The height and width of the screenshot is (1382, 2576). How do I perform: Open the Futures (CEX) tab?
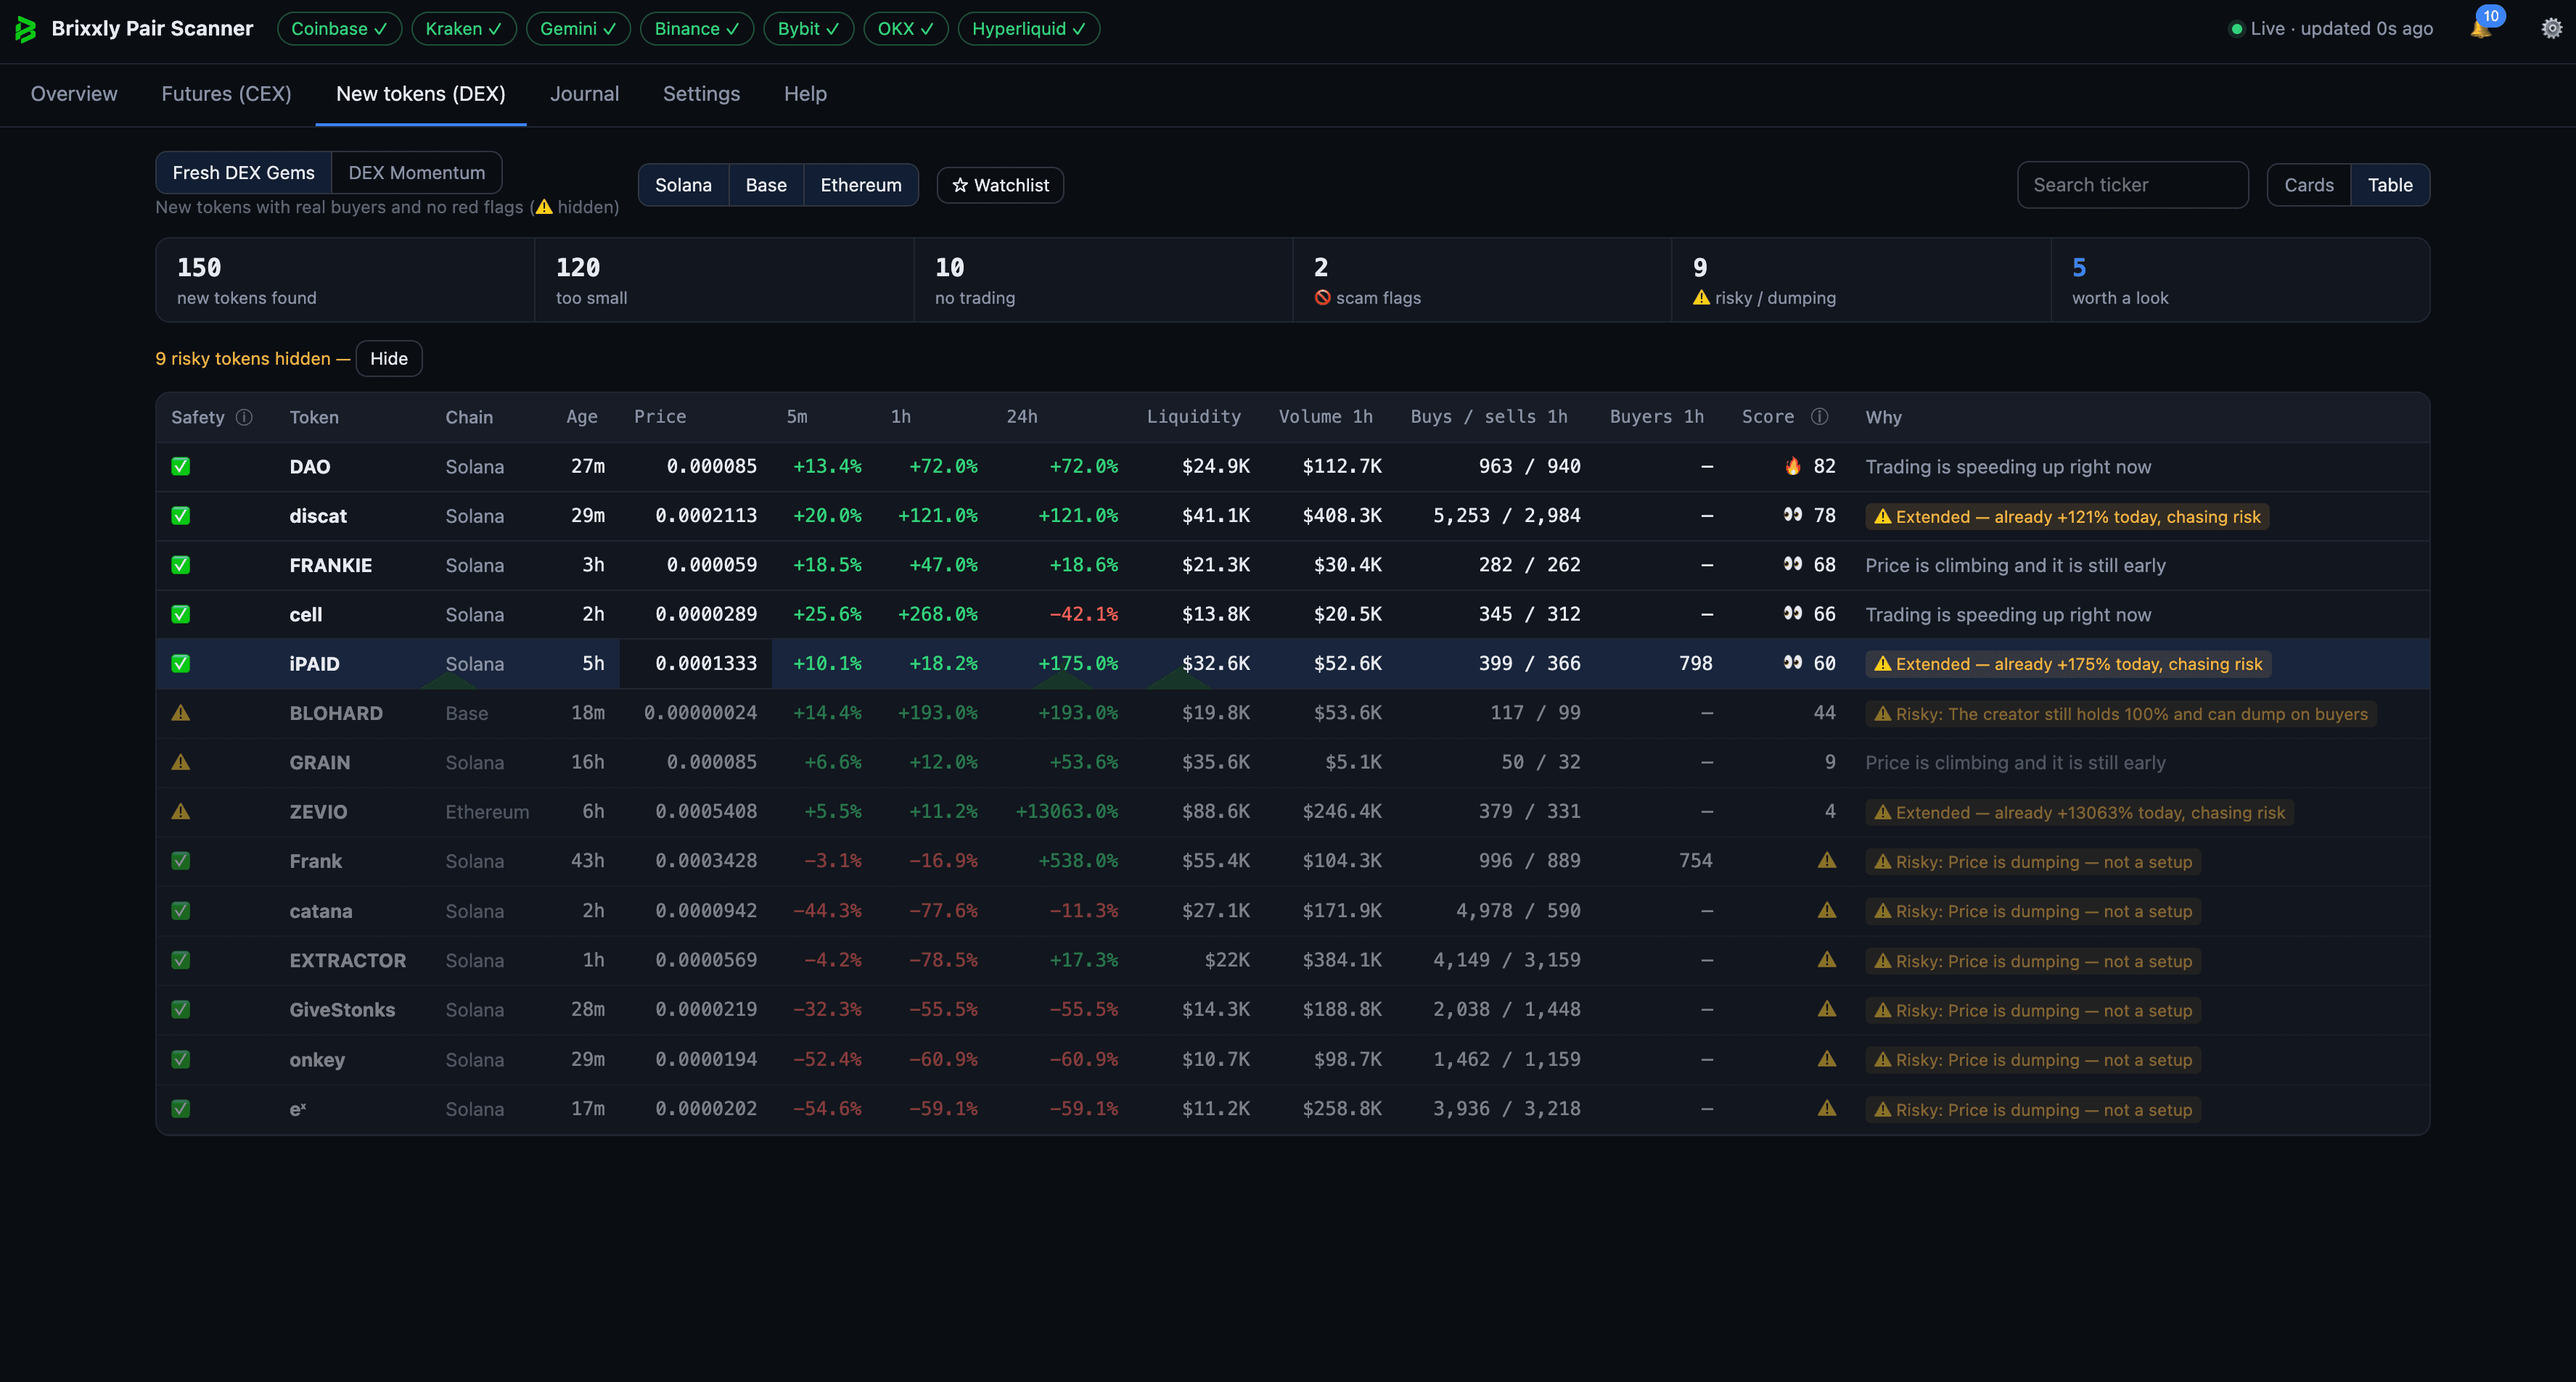(227, 94)
